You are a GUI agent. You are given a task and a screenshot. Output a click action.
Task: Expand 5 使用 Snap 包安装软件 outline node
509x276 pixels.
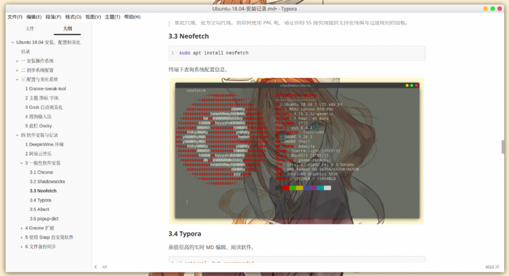click(22, 238)
